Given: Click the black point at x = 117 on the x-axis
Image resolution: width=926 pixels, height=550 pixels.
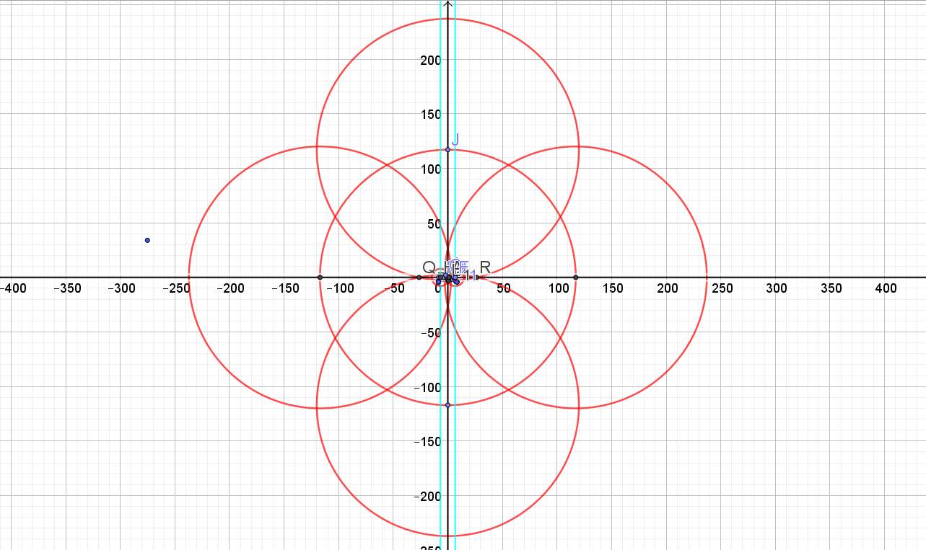Looking at the screenshot, I should click(x=575, y=278).
